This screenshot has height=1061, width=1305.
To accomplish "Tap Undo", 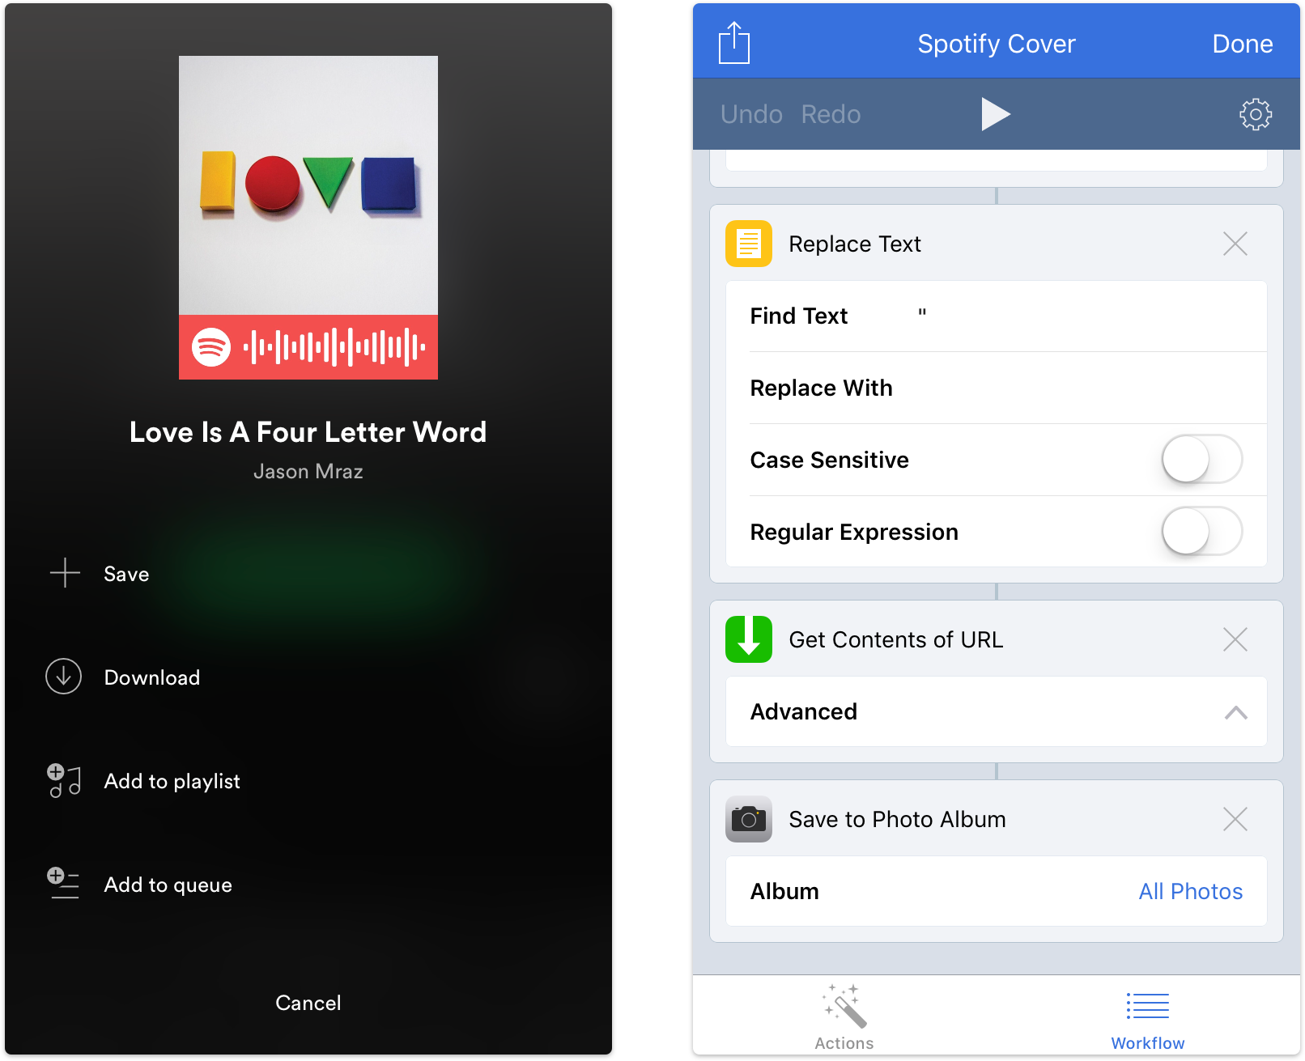I will point(751,114).
